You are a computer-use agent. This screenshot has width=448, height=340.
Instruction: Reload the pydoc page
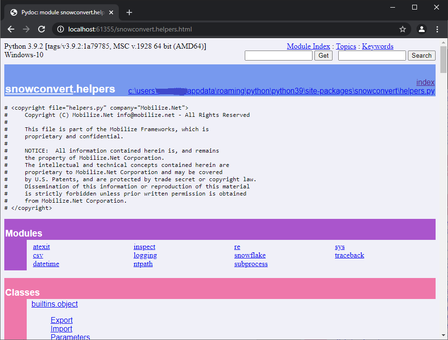point(42,29)
